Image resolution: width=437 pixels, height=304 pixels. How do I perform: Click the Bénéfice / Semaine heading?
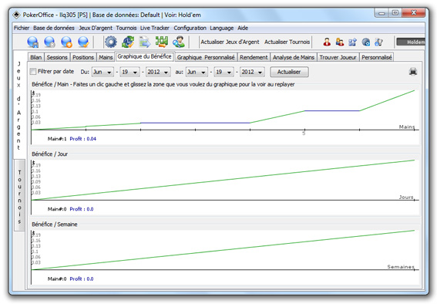[55, 225]
